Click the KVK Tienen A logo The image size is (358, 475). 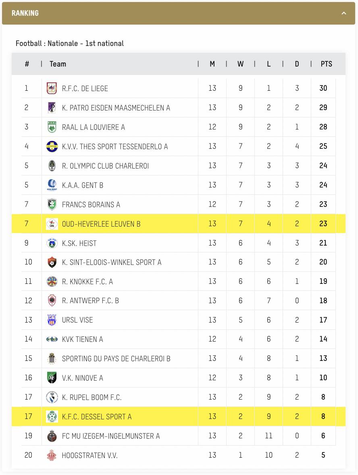52,339
